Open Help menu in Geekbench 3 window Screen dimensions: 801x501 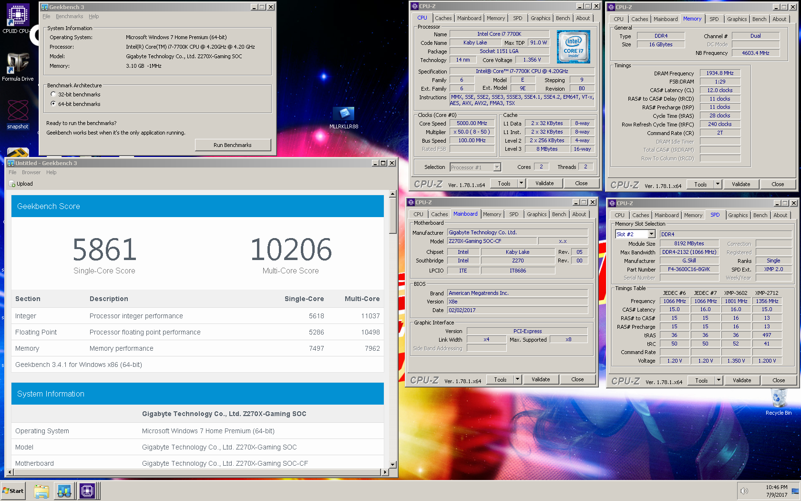pos(94,16)
